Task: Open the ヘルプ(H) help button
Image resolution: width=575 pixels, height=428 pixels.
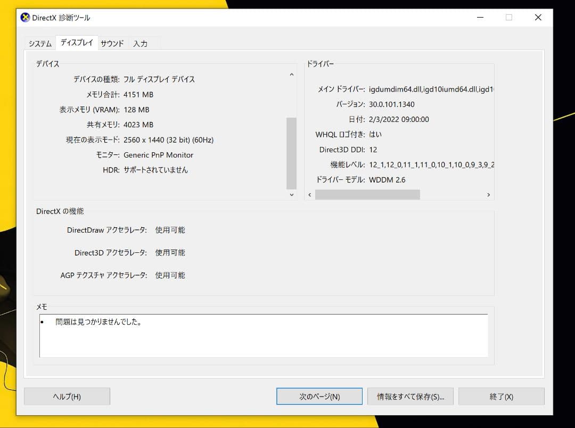Action: [67, 396]
